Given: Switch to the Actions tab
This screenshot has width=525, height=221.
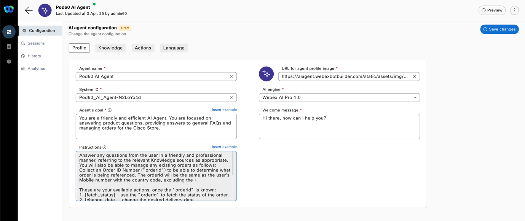Looking at the screenshot, I should coord(143,48).
